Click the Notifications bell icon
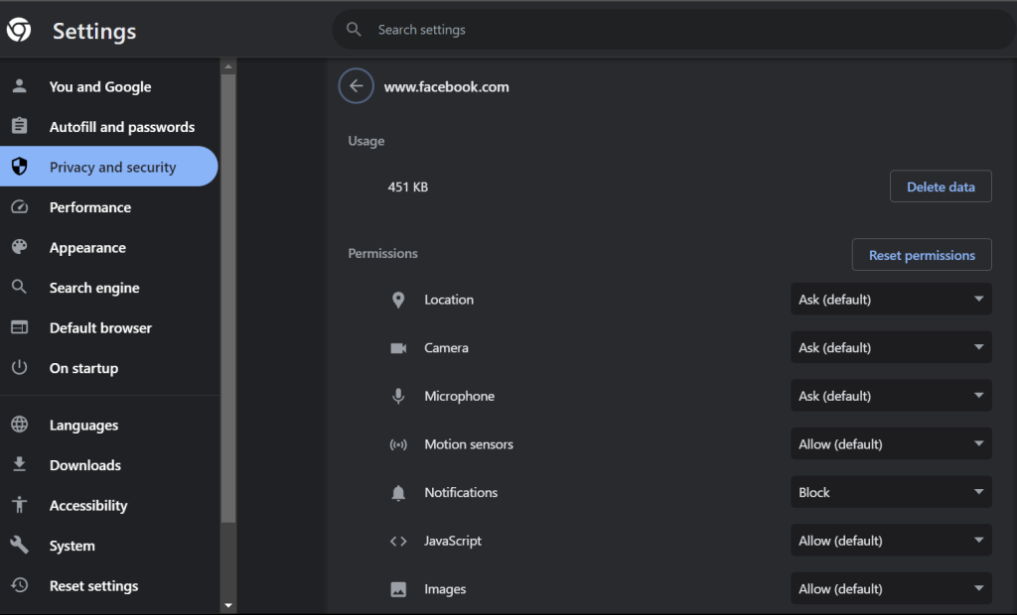Image resolution: width=1017 pixels, height=615 pixels. 398,493
